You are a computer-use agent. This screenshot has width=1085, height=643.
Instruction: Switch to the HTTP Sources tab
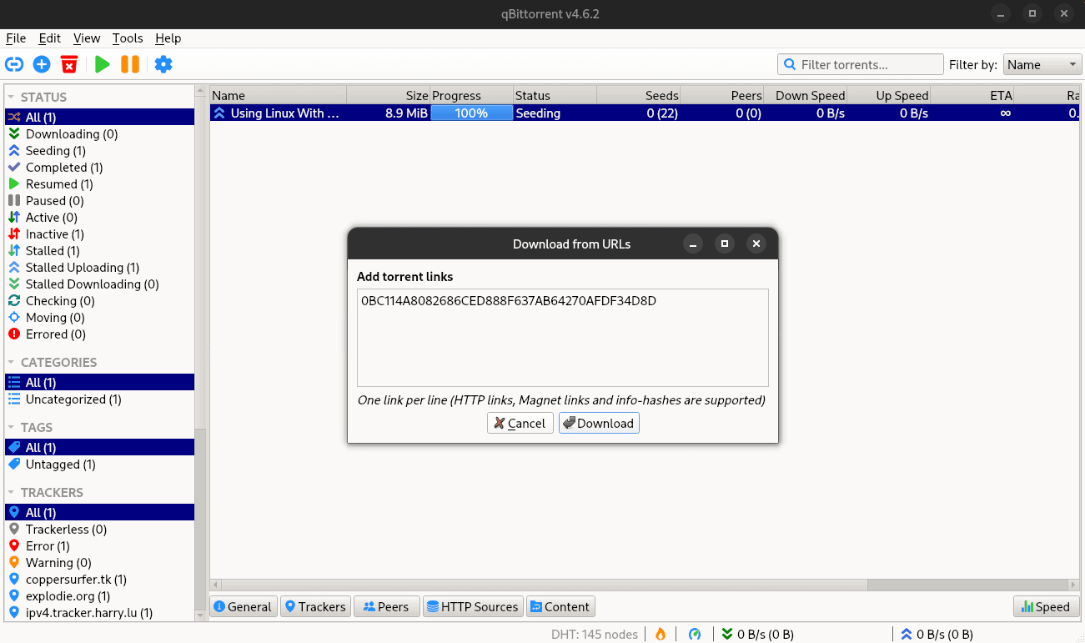click(x=472, y=607)
